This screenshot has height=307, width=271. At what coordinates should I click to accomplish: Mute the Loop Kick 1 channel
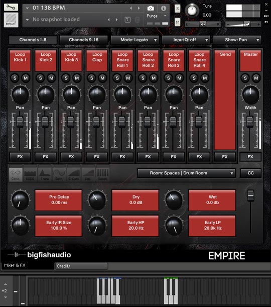tap(26, 78)
